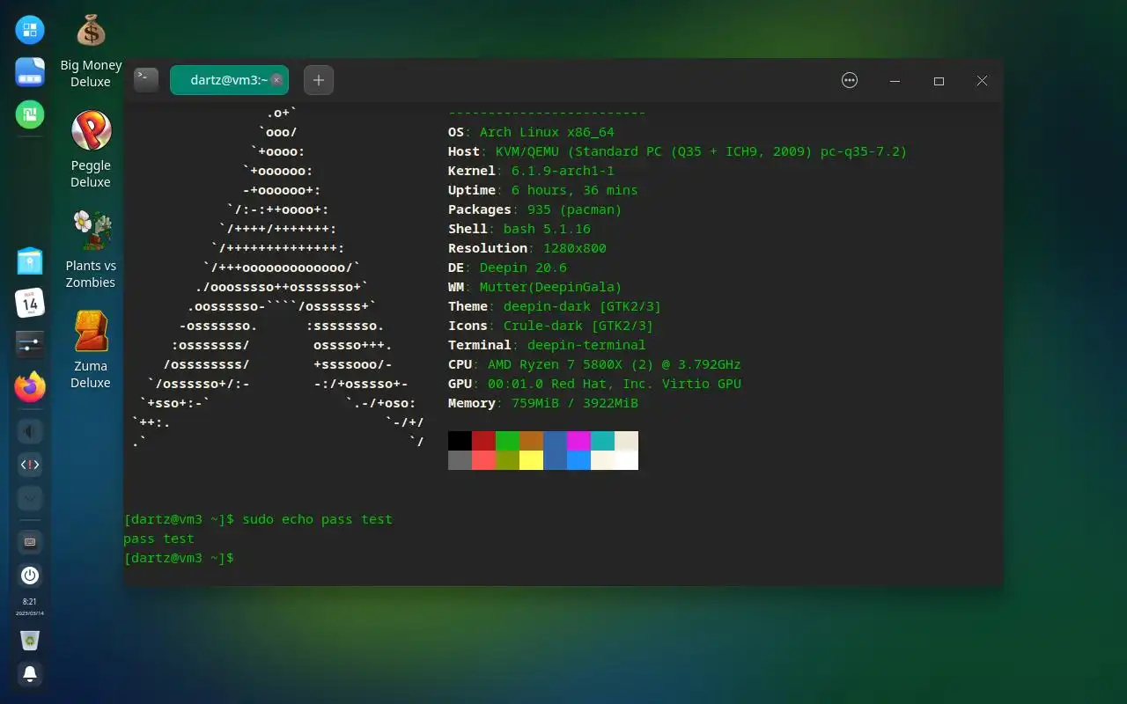Close the terminal window
The width and height of the screenshot is (1127, 704).
pos(982,80)
